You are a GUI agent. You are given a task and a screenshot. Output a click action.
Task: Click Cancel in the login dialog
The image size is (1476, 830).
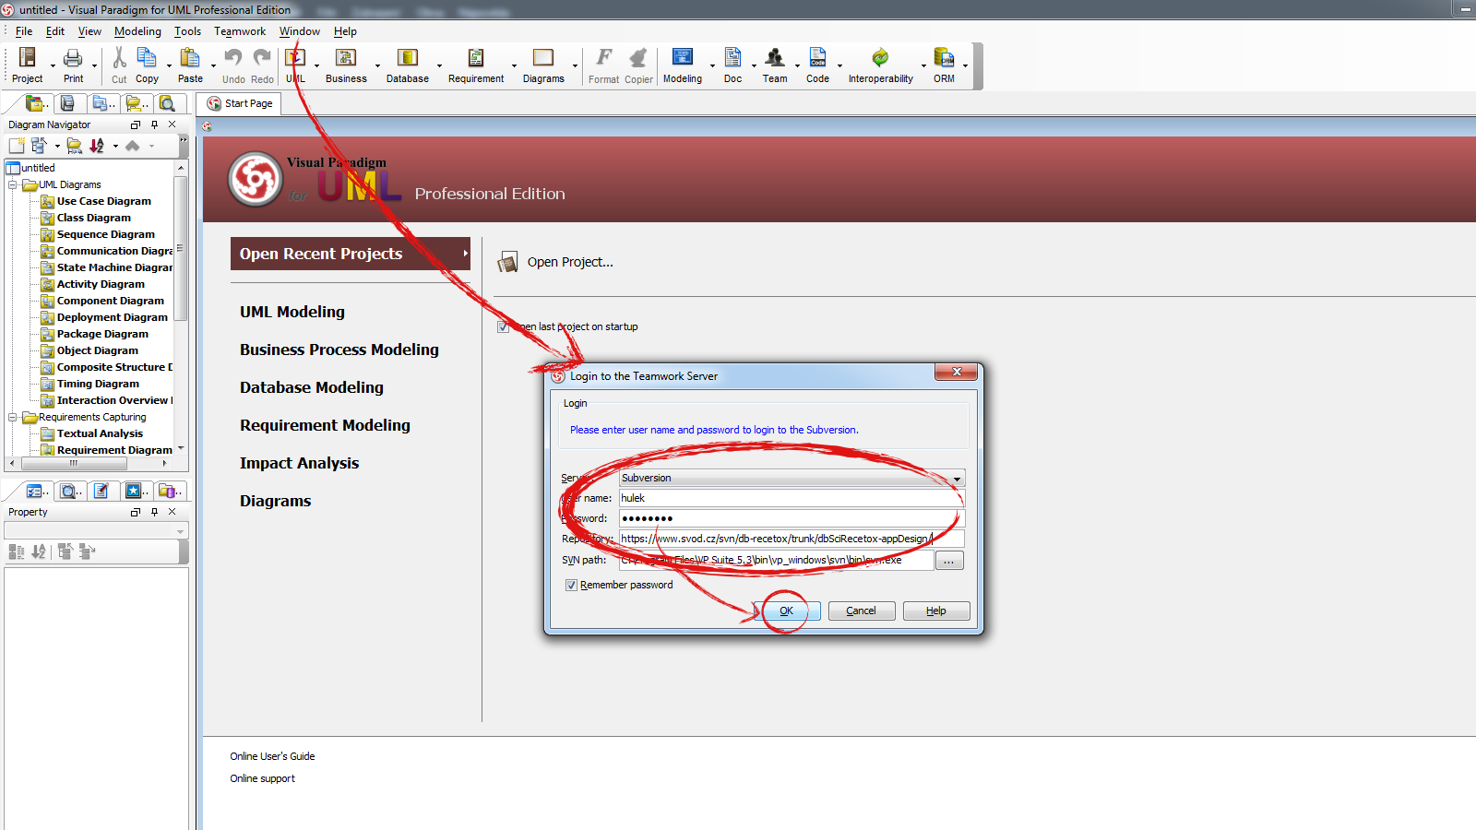pos(861,611)
